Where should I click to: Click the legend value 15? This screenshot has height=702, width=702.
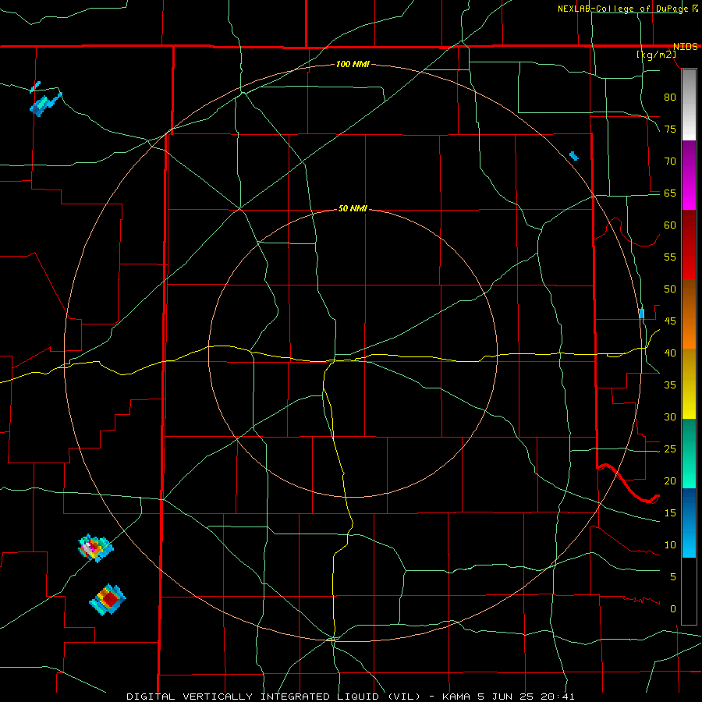pyautogui.click(x=670, y=513)
